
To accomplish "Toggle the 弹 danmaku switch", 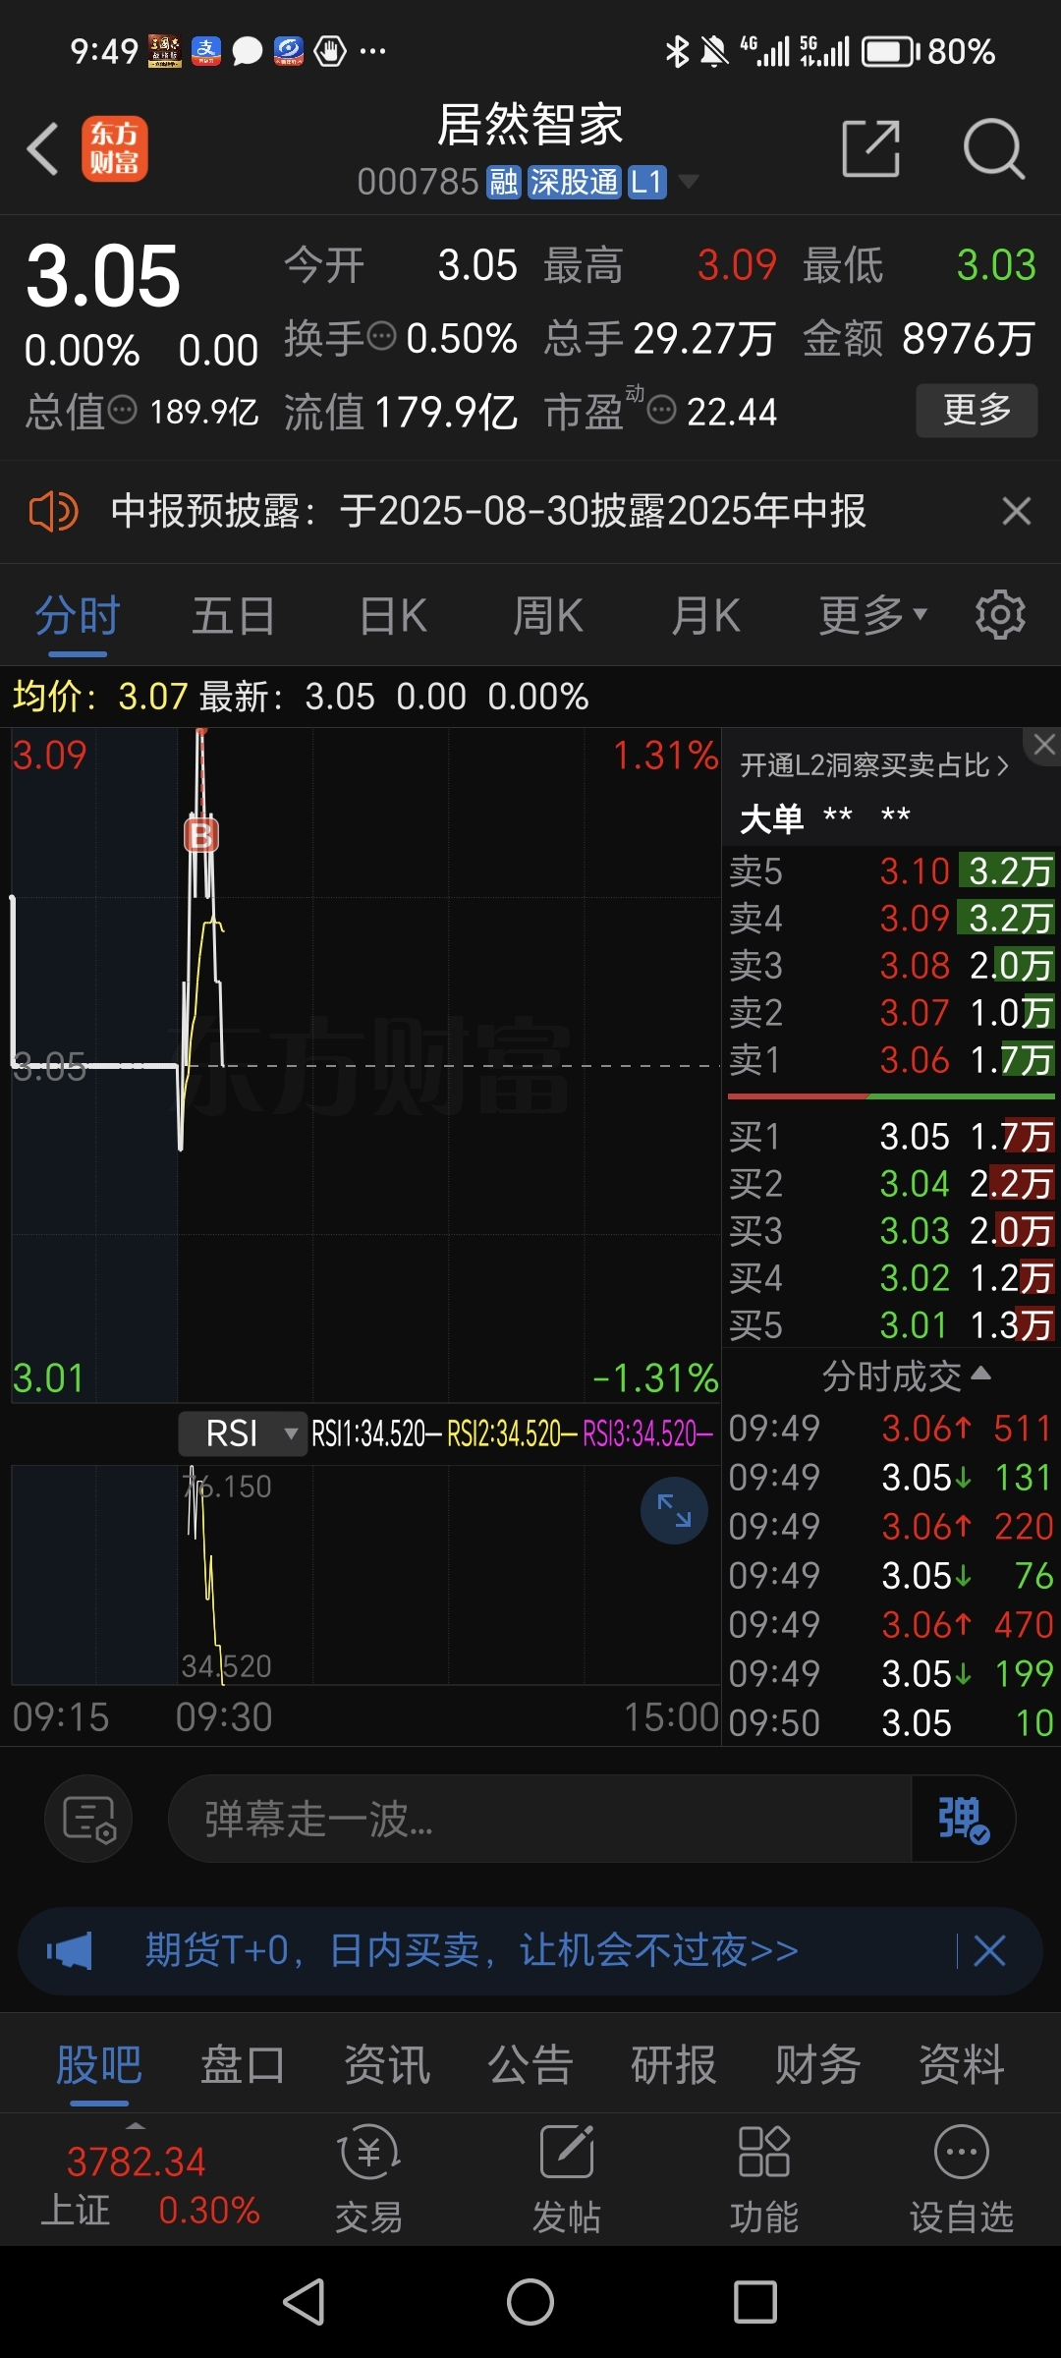I will pyautogui.click(x=963, y=1820).
